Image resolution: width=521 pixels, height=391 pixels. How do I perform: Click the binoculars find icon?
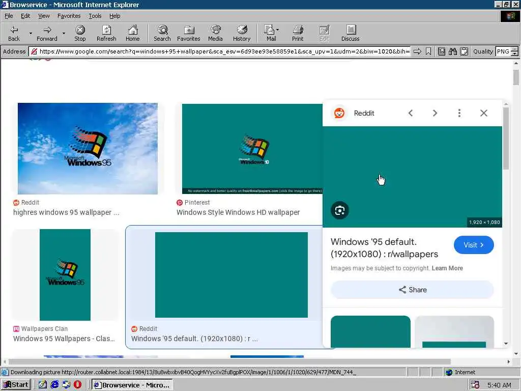tap(452, 51)
